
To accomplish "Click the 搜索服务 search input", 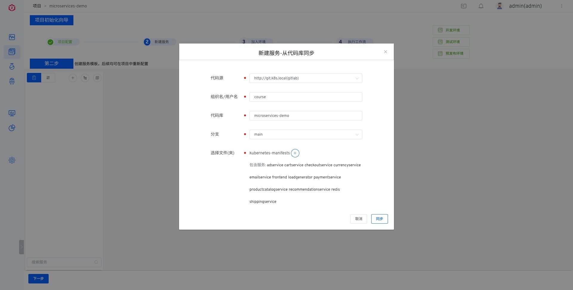I will tap(64, 262).
